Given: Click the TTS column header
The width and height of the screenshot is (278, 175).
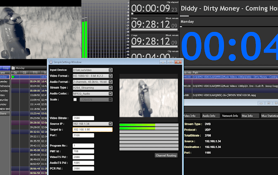Looking at the screenshot, I should 35,73.
